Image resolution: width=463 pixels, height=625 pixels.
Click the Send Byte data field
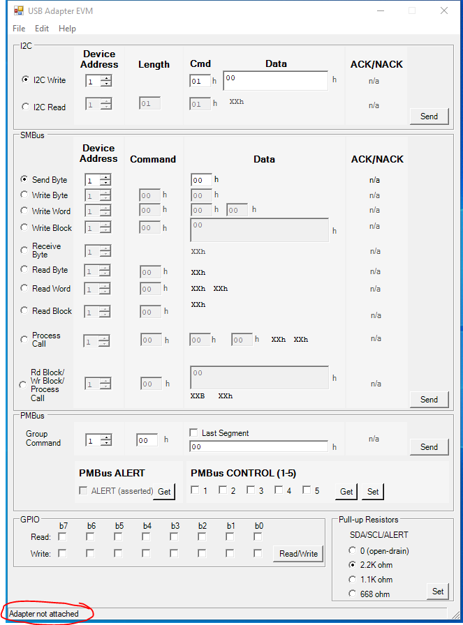[201, 180]
